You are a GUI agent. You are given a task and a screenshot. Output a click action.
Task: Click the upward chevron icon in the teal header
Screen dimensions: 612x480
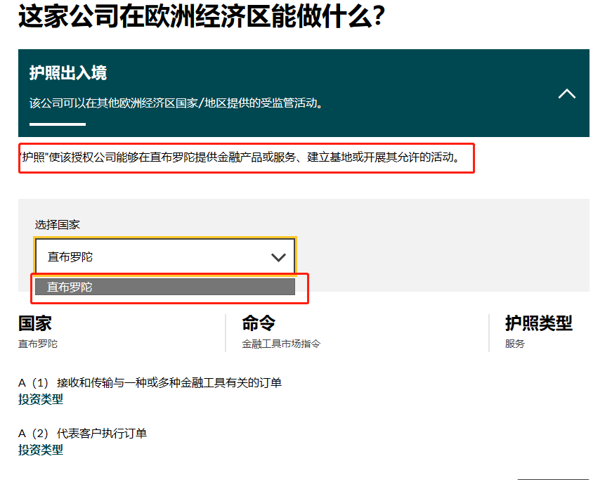568,93
